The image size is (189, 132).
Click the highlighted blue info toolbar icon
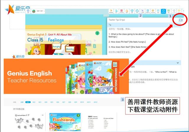point(163,11)
